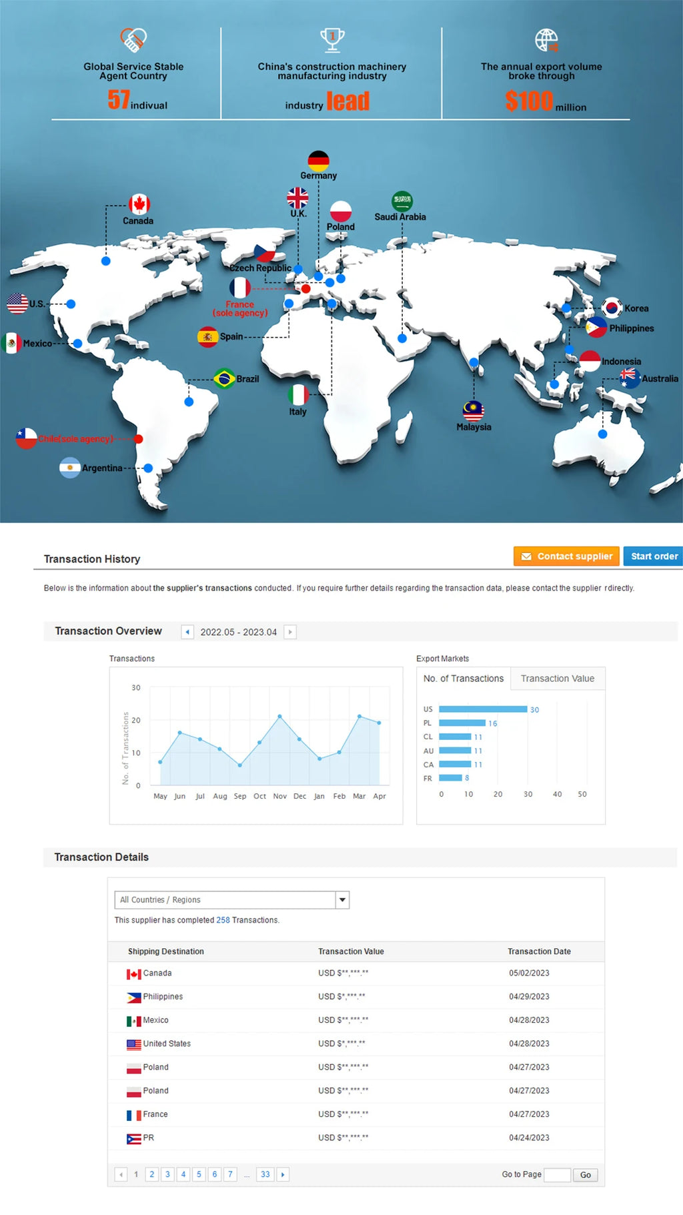683x1215 pixels.
Task: Select the Australia flag marker
Action: [x=630, y=378]
